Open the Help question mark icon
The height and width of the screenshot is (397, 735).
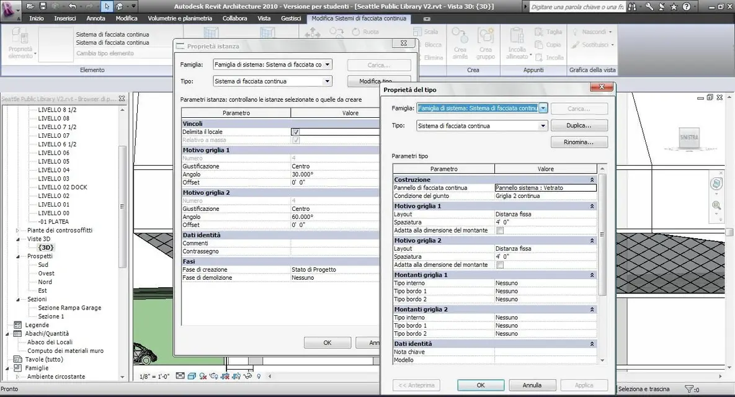[x=686, y=7]
